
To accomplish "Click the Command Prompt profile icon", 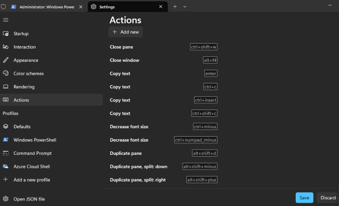I will [x=6, y=153].
